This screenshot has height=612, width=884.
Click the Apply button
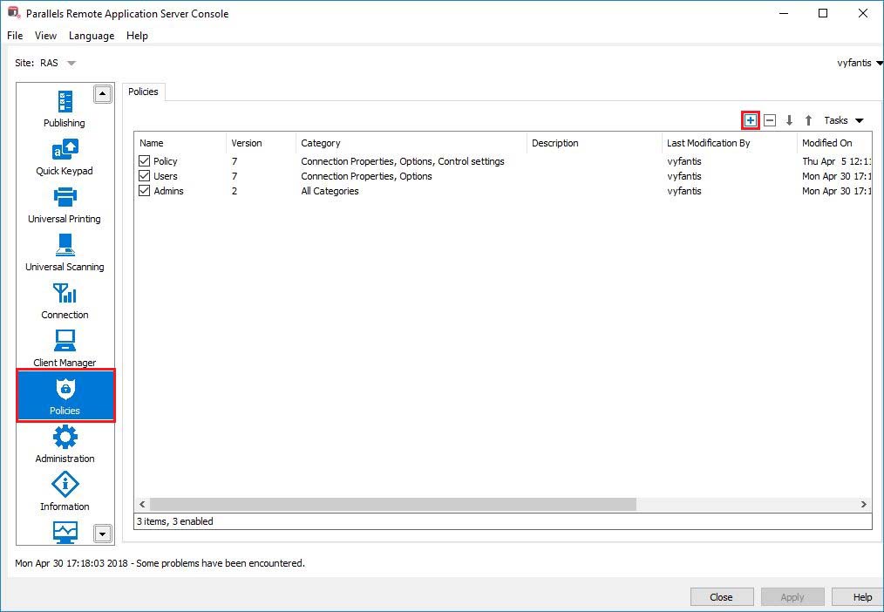(x=792, y=597)
